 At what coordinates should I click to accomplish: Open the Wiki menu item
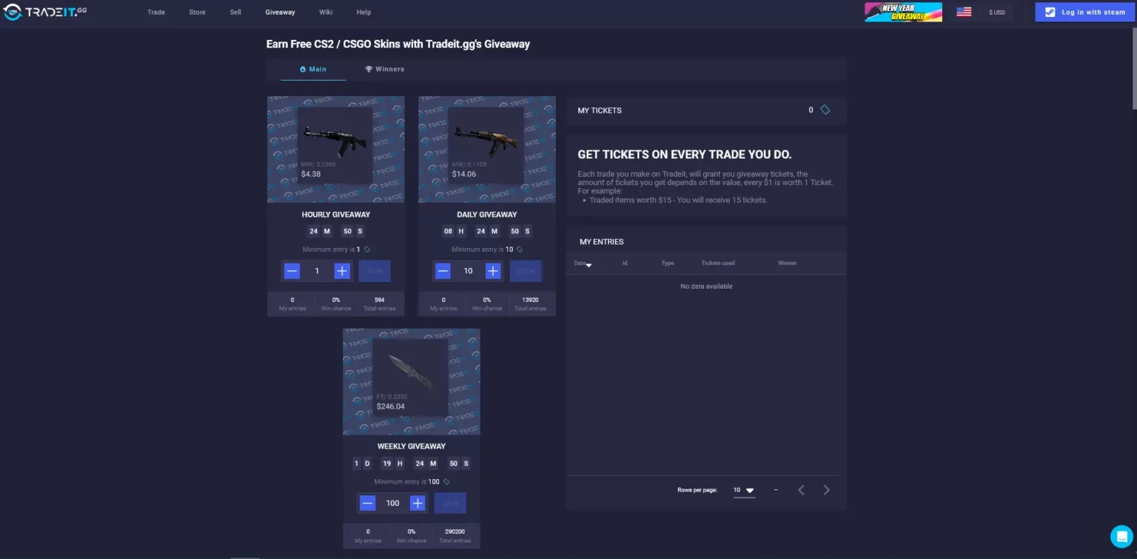[x=326, y=13]
